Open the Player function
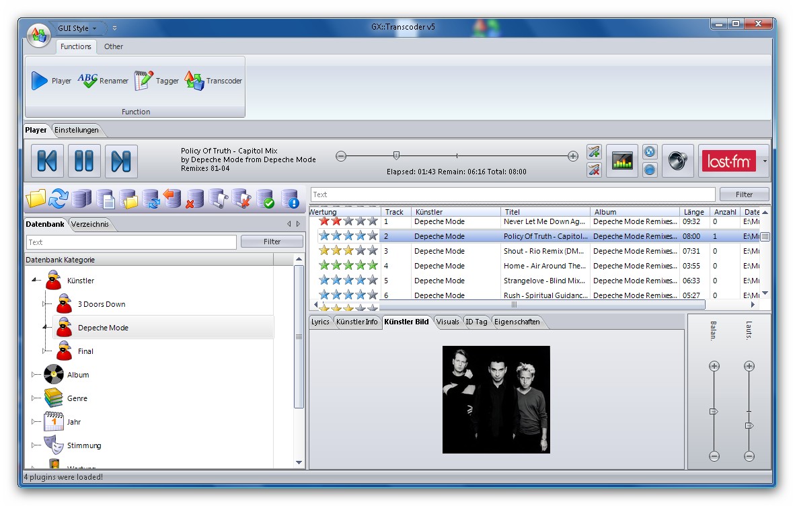The image size is (795, 506). click(51, 81)
